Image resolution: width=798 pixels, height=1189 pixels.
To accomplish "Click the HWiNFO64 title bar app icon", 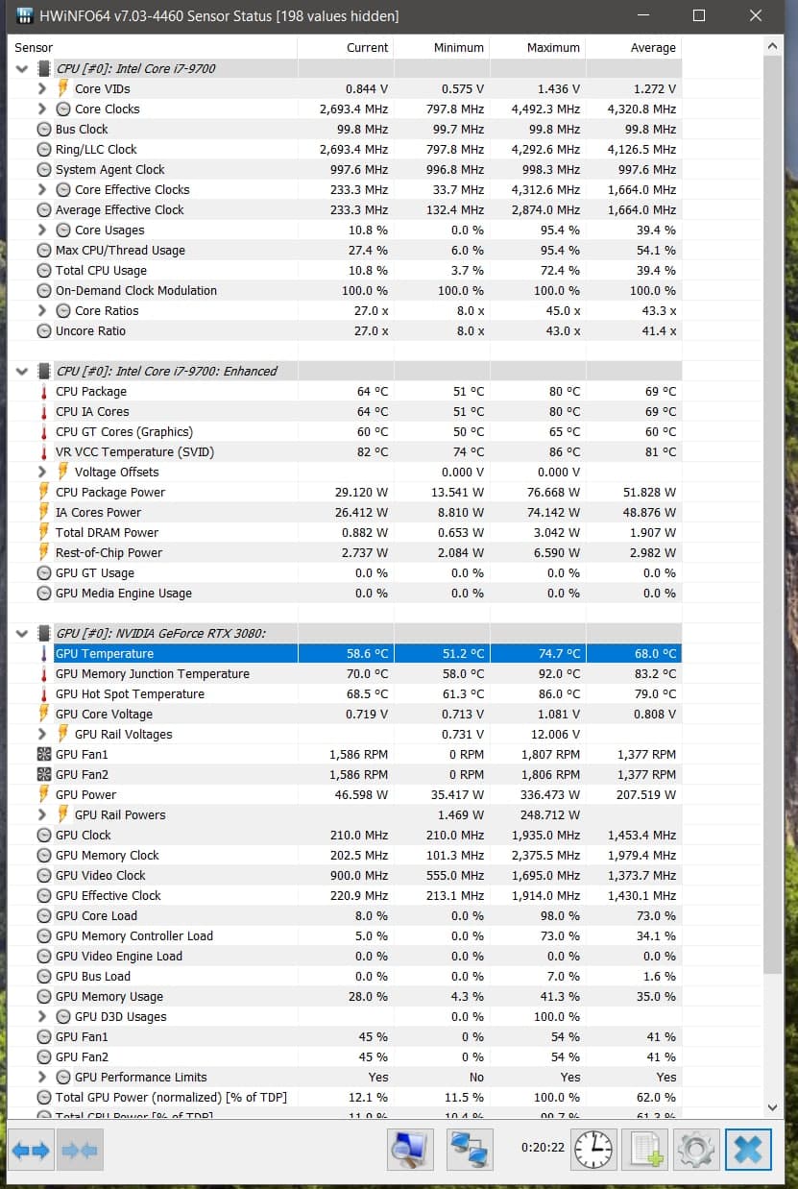I will click(26, 15).
